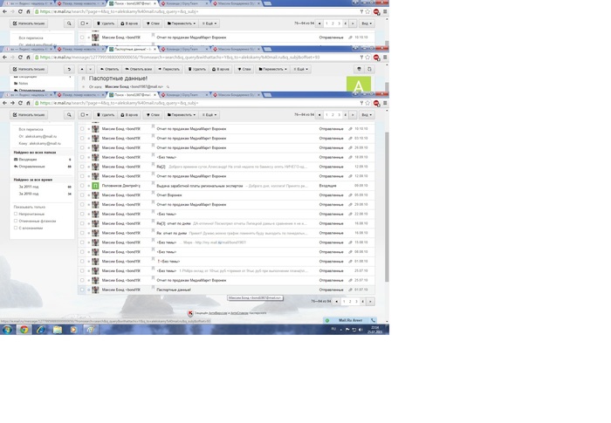
Task: Expand the Ещё dropdown in the large search window
Action: [x=209, y=115]
